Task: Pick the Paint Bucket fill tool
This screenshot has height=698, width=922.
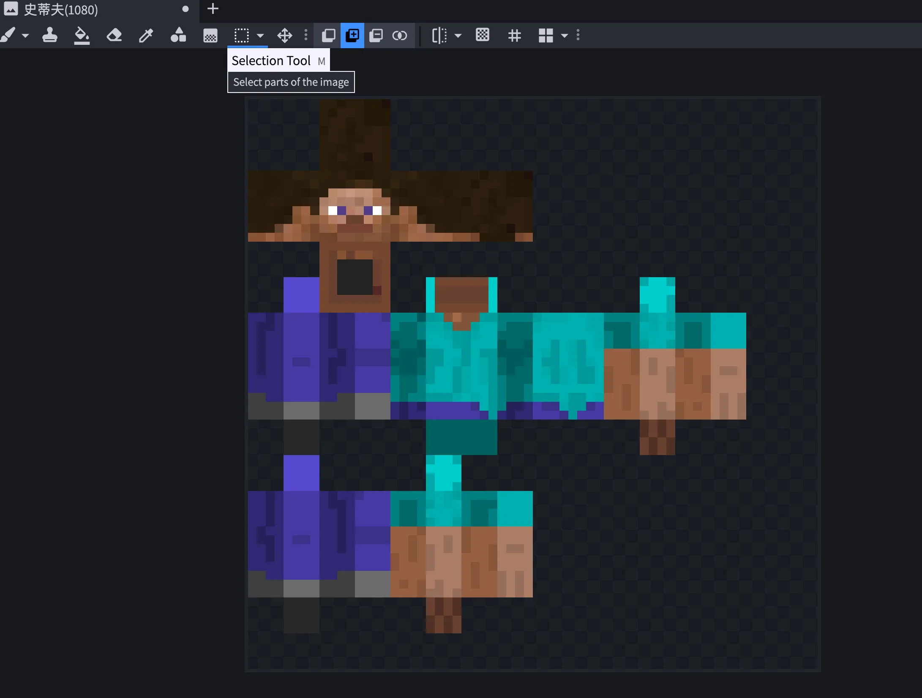Action: [82, 35]
